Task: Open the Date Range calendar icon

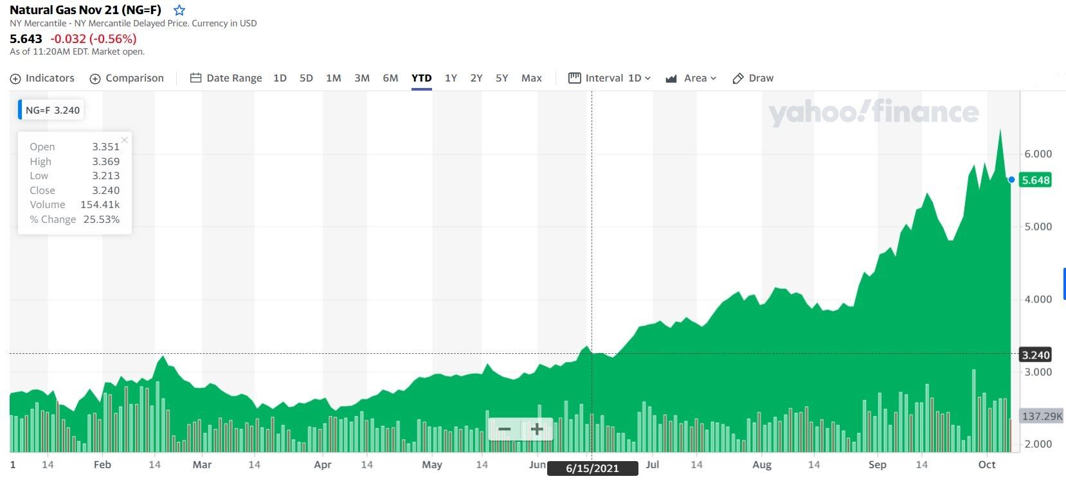Action: (196, 78)
